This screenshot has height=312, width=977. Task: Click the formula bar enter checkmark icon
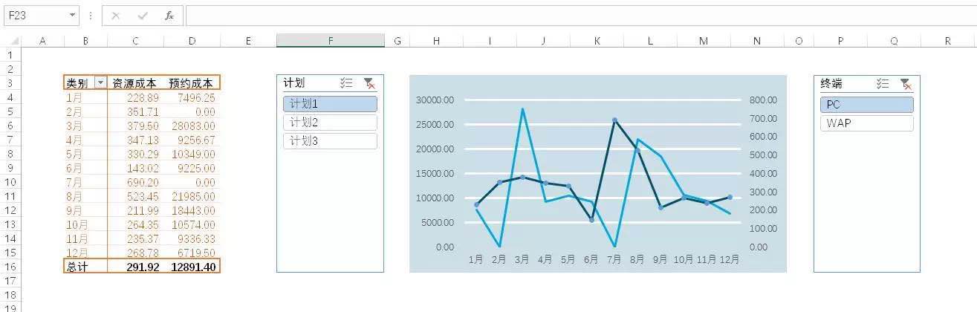(143, 16)
